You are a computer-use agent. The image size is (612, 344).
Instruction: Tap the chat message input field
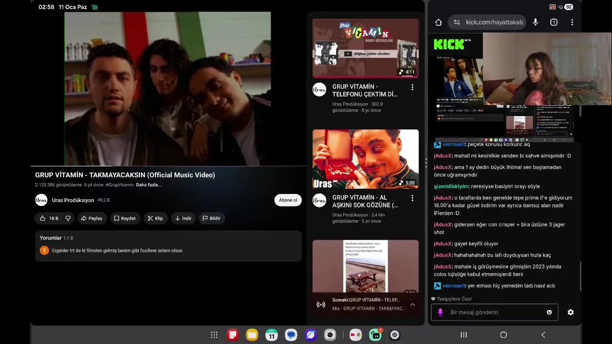[495, 312]
